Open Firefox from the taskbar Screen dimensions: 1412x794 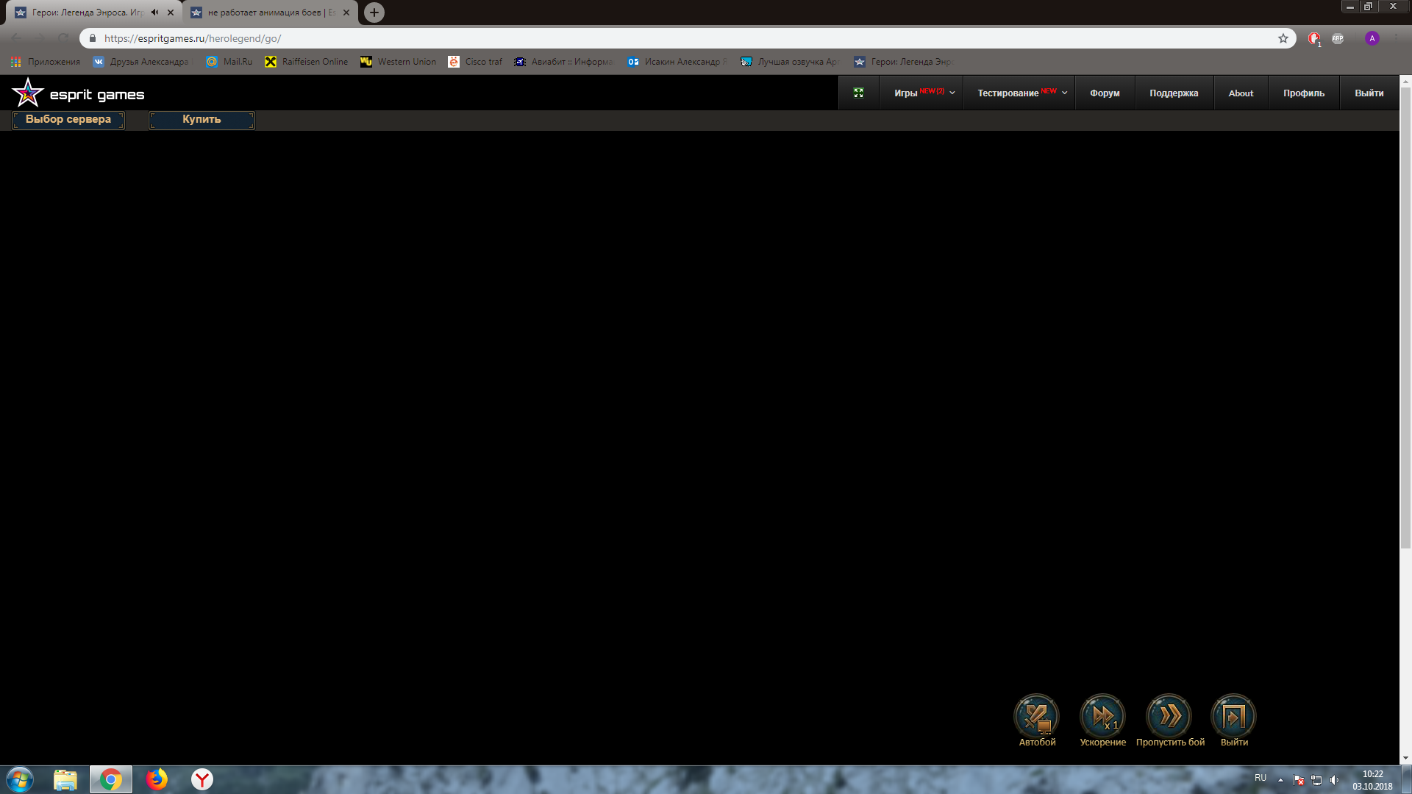coord(157,779)
